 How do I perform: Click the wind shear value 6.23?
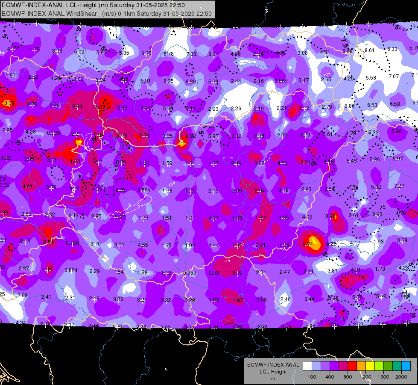121,163
